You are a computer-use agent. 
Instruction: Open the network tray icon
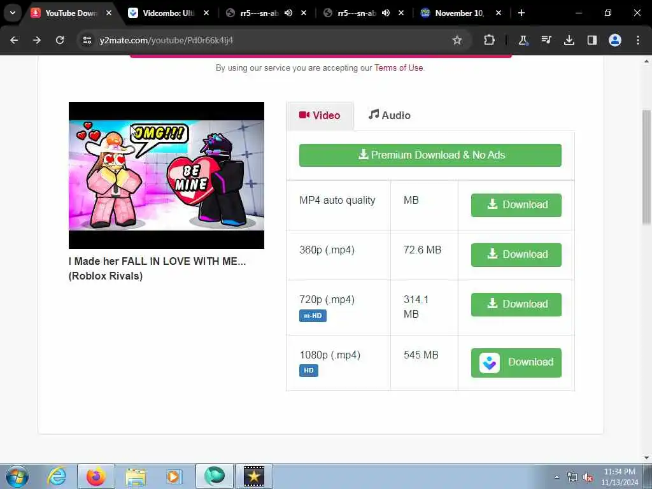coord(572,478)
